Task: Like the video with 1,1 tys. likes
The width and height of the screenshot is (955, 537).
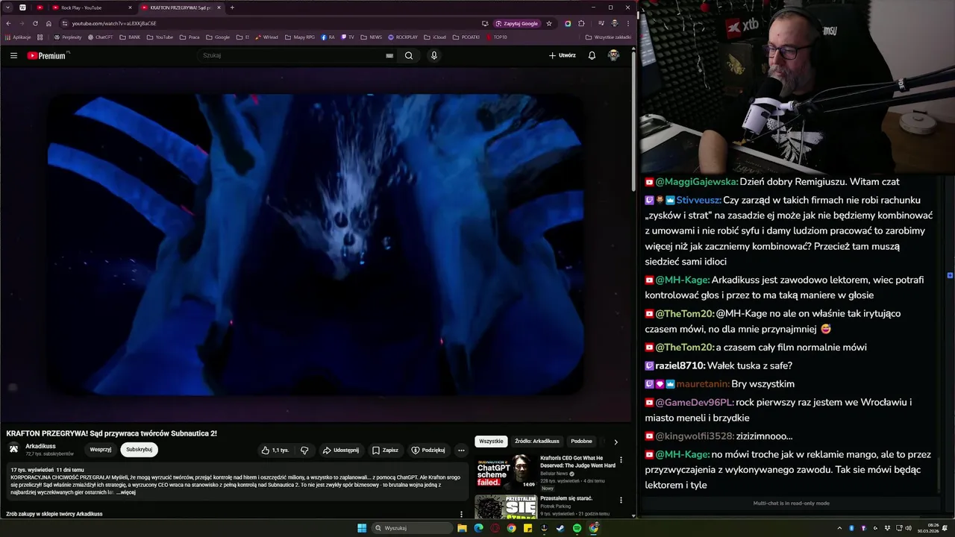Action: (275, 450)
